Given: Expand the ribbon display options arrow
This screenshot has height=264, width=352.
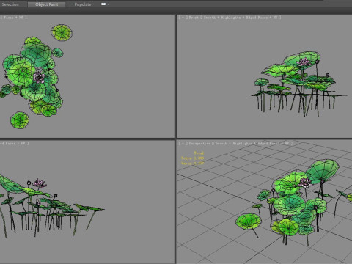Looking at the screenshot, I should [108, 4].
